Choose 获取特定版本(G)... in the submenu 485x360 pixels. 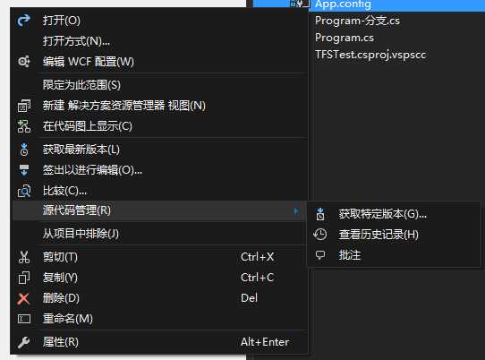[x=394, y=214]
